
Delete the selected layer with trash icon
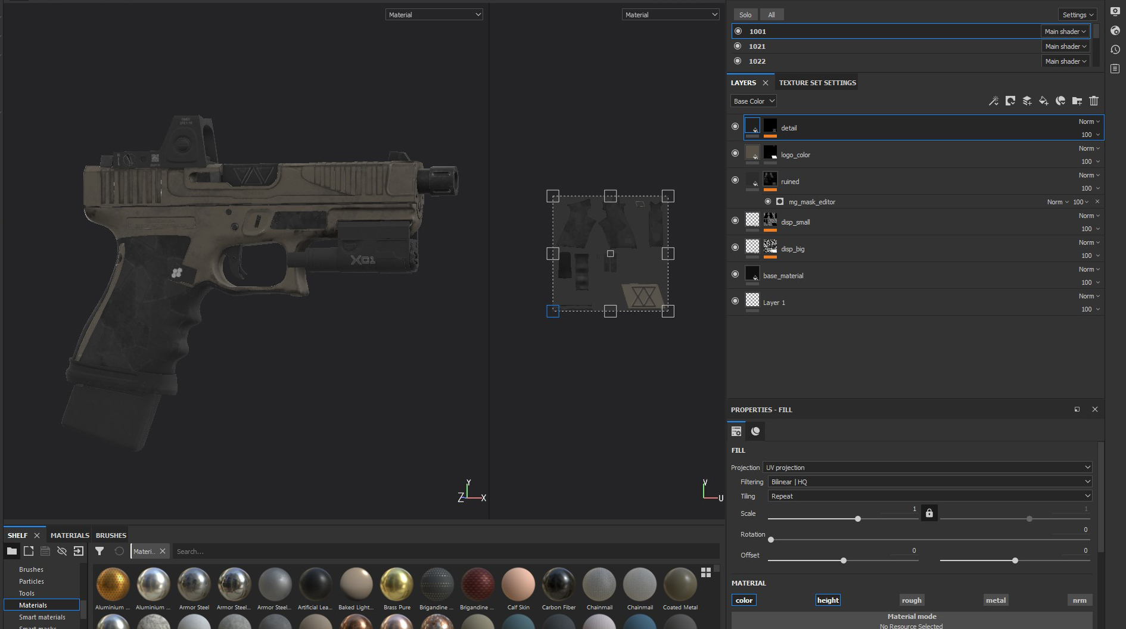tap(1093, 101)
